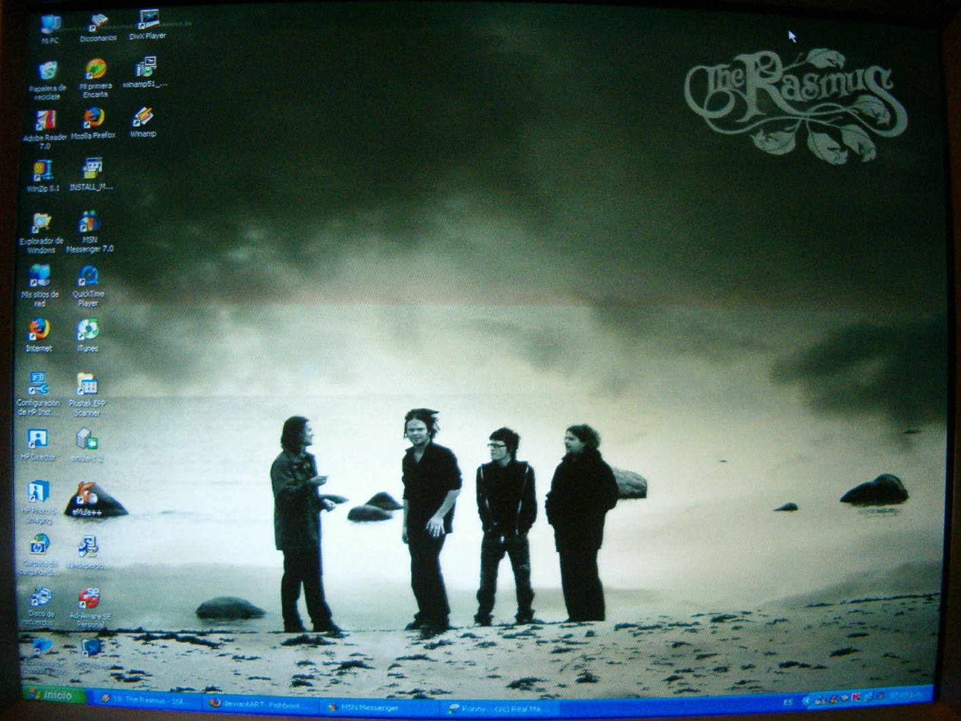Image resolution: width=961 pixels, height=721 pixels.
Task: Open the Internet desktop icon
Action: pyautogui.click(x=39, y=335)
